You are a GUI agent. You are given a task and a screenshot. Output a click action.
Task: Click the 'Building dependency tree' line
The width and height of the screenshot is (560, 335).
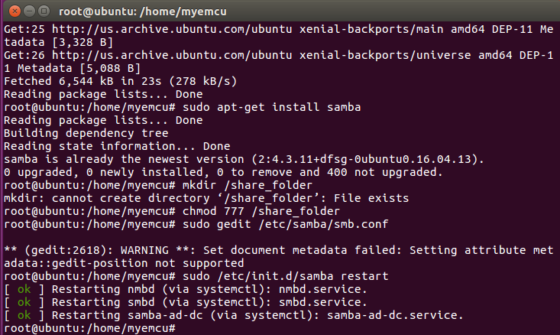click(x=86, y=133)
